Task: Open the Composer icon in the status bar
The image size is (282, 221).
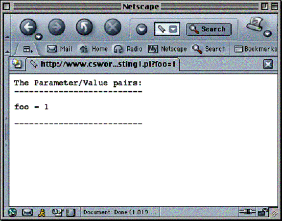Action: tap(58, 212)
